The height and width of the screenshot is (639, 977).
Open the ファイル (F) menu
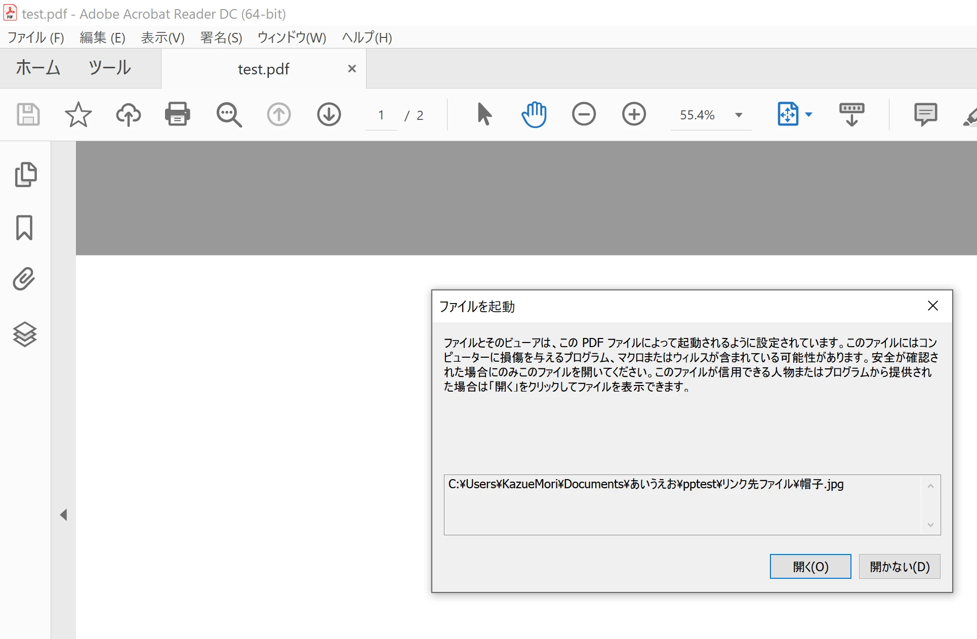pyautogui.click(x=35, y=37)
